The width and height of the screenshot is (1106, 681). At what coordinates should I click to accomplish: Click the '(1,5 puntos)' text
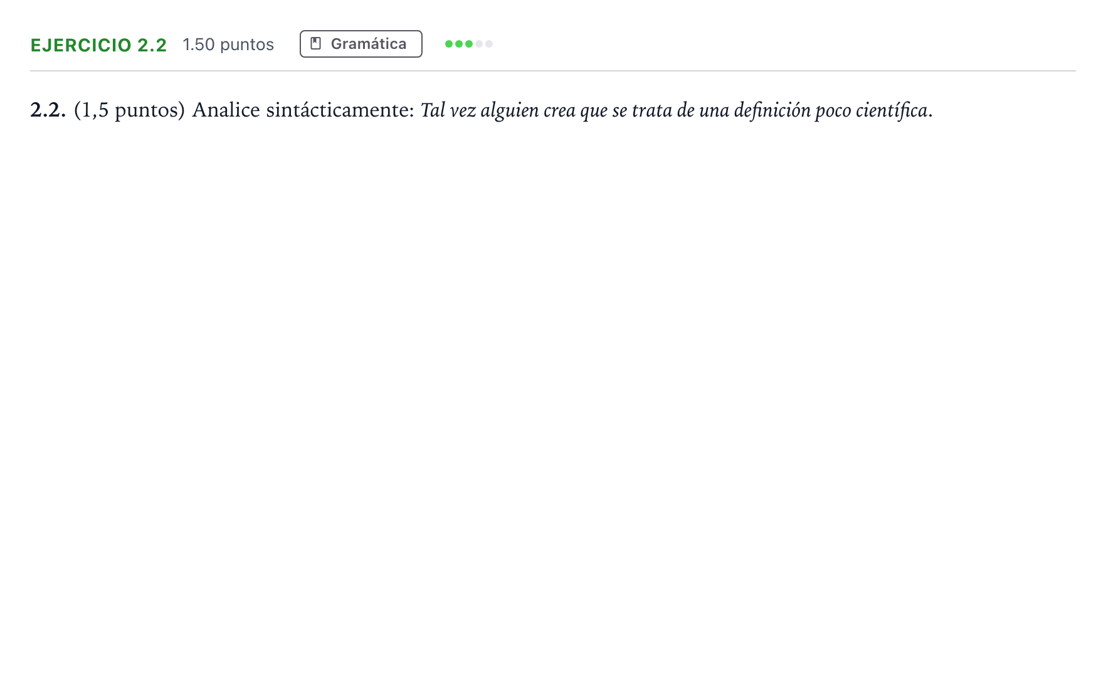point(129,110)
